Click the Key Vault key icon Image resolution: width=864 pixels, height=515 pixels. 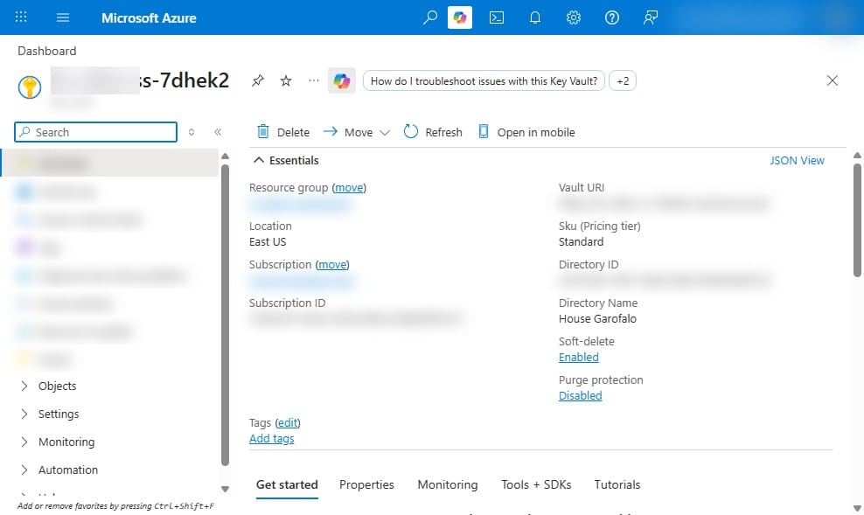30,87
